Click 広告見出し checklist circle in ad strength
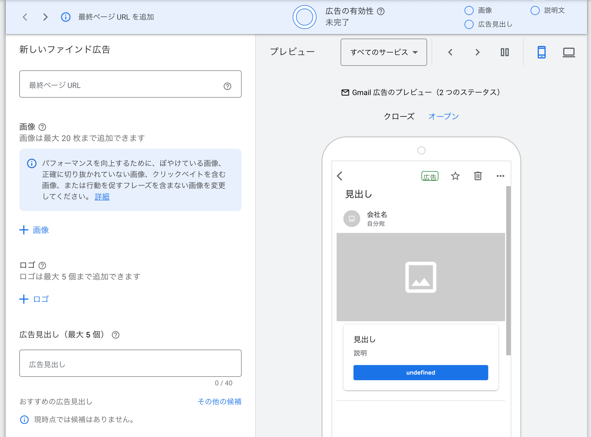This screenshot has width=591, height=437. click(469, 24)
